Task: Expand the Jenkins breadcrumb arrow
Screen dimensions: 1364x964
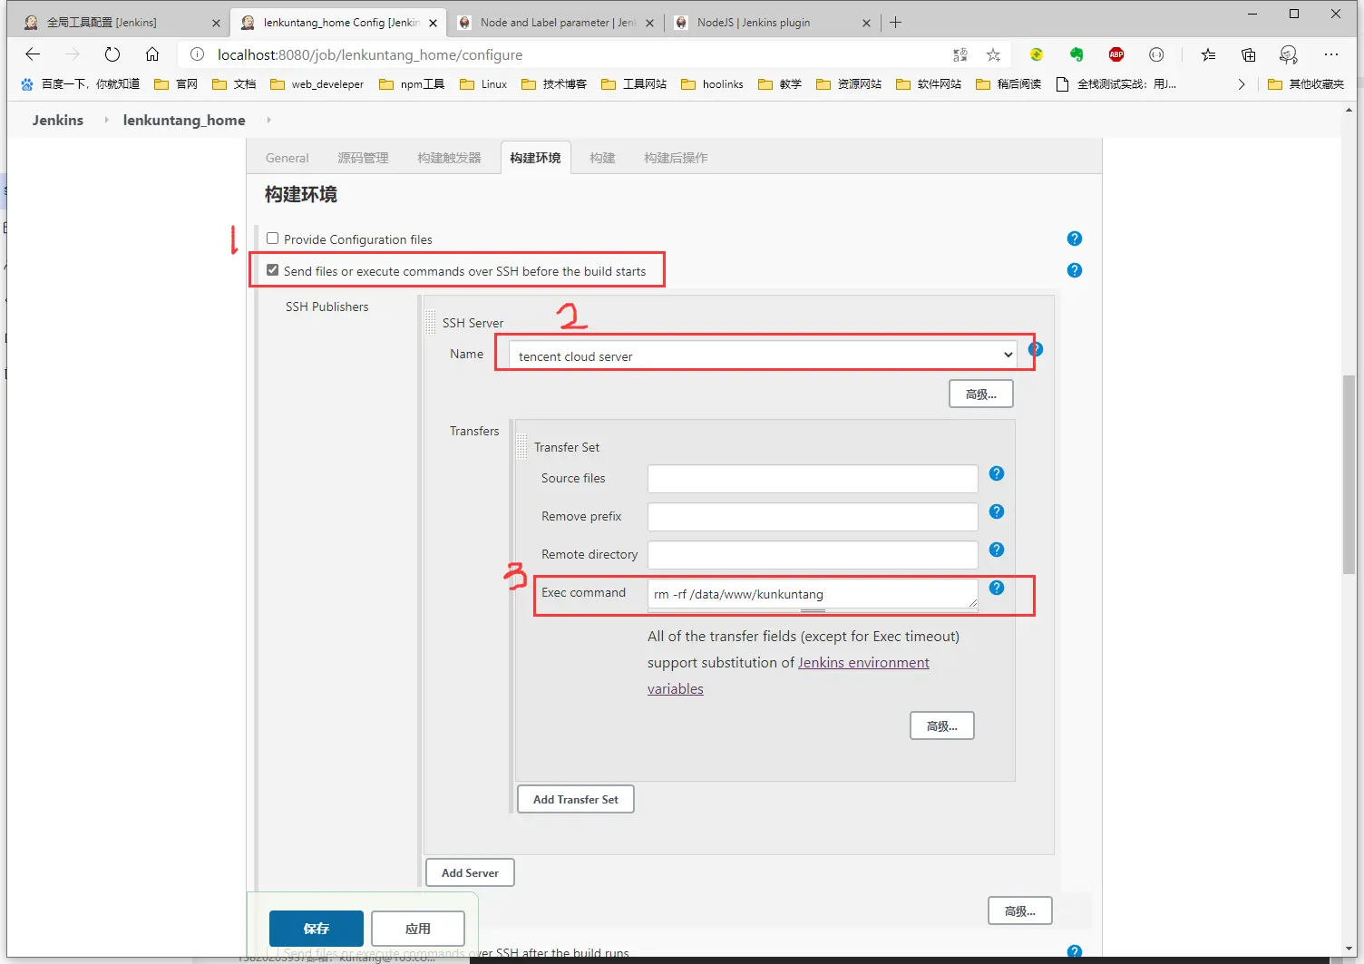Action: pos(106,120)
